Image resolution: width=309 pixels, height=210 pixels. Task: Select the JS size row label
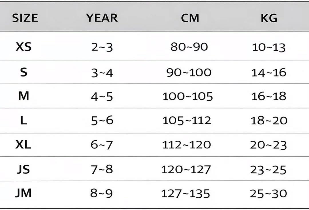(23, 169)
